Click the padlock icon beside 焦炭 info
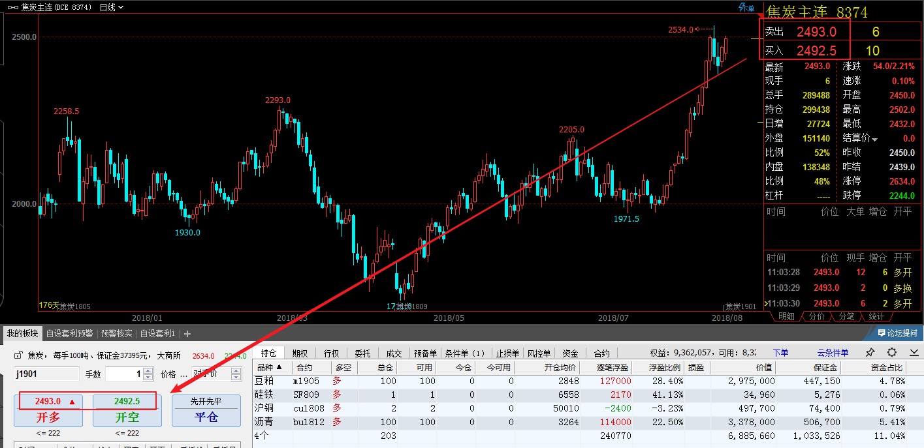 (x=19, y=355)
